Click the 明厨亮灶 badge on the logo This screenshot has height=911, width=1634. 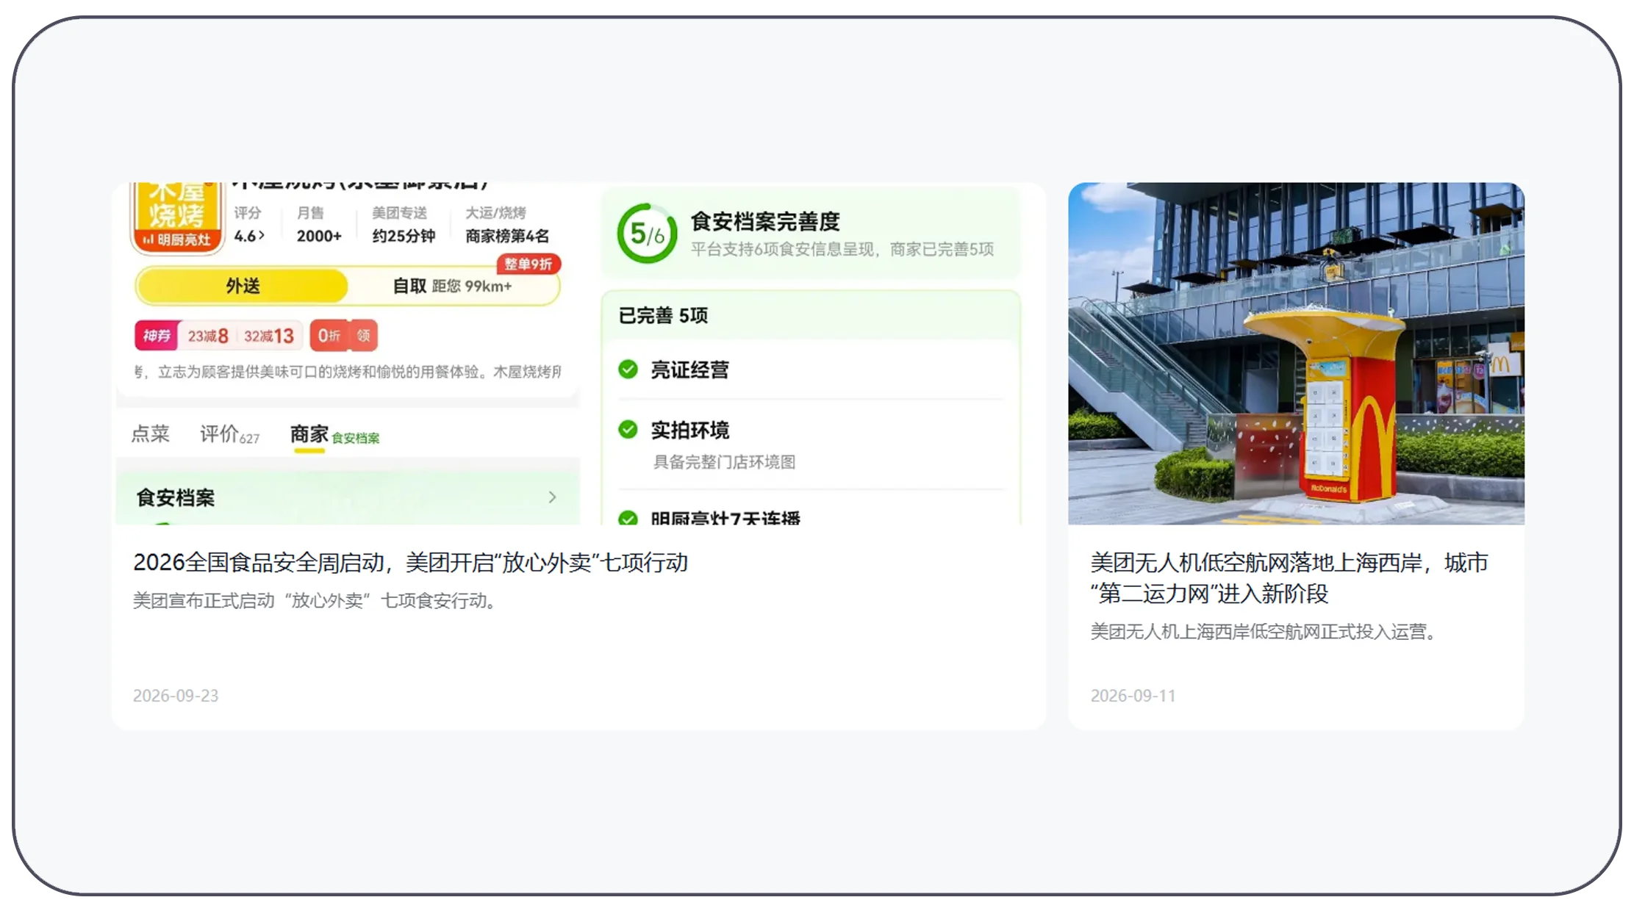(x=176, y=240)
